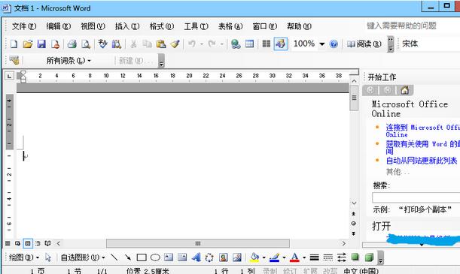Image resolution: width=460 pixels, height=274 pixels.
Task: Insert hyperlink with globe icon
Action: pos(236,44)
